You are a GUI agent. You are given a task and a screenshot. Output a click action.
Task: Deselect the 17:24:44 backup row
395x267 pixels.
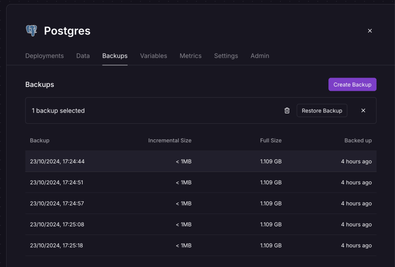pos(201,162)
